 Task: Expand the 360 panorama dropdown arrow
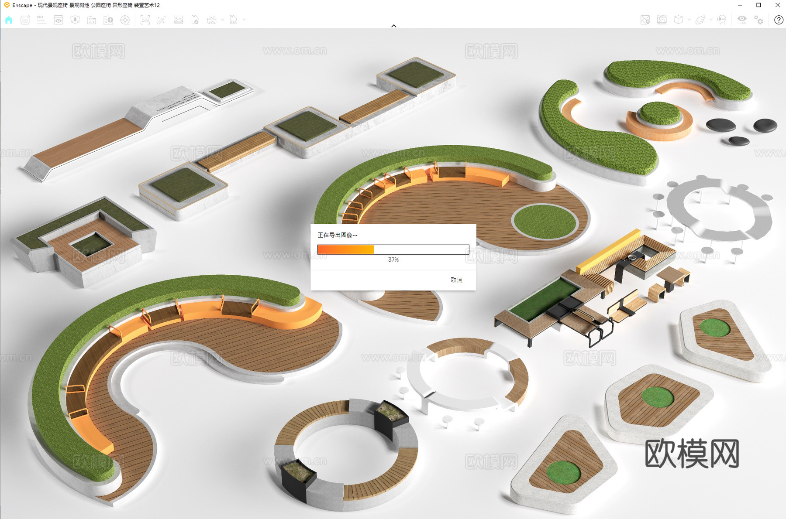click(222, 20)
